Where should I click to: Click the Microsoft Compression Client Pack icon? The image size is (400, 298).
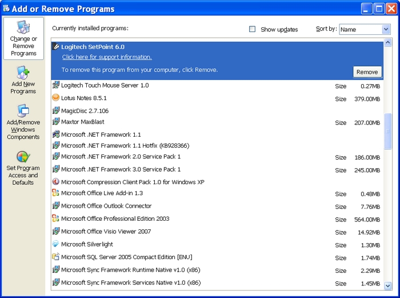tap(56, 182)
